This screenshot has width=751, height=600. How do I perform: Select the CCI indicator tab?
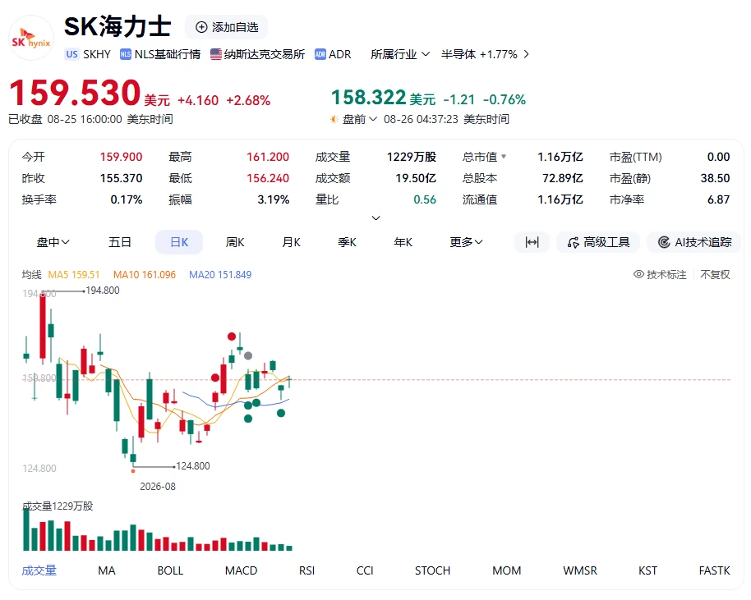pyautogui.click(x=365, y=570)
